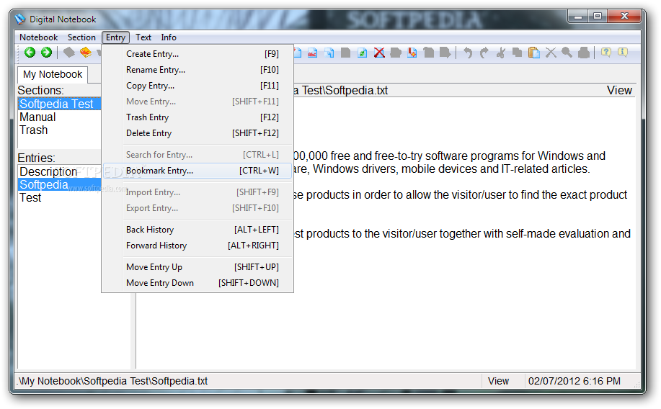Screen dimensions: 661x409
Task: Click the Cut scissors icon
Action: tap(501, 53)
